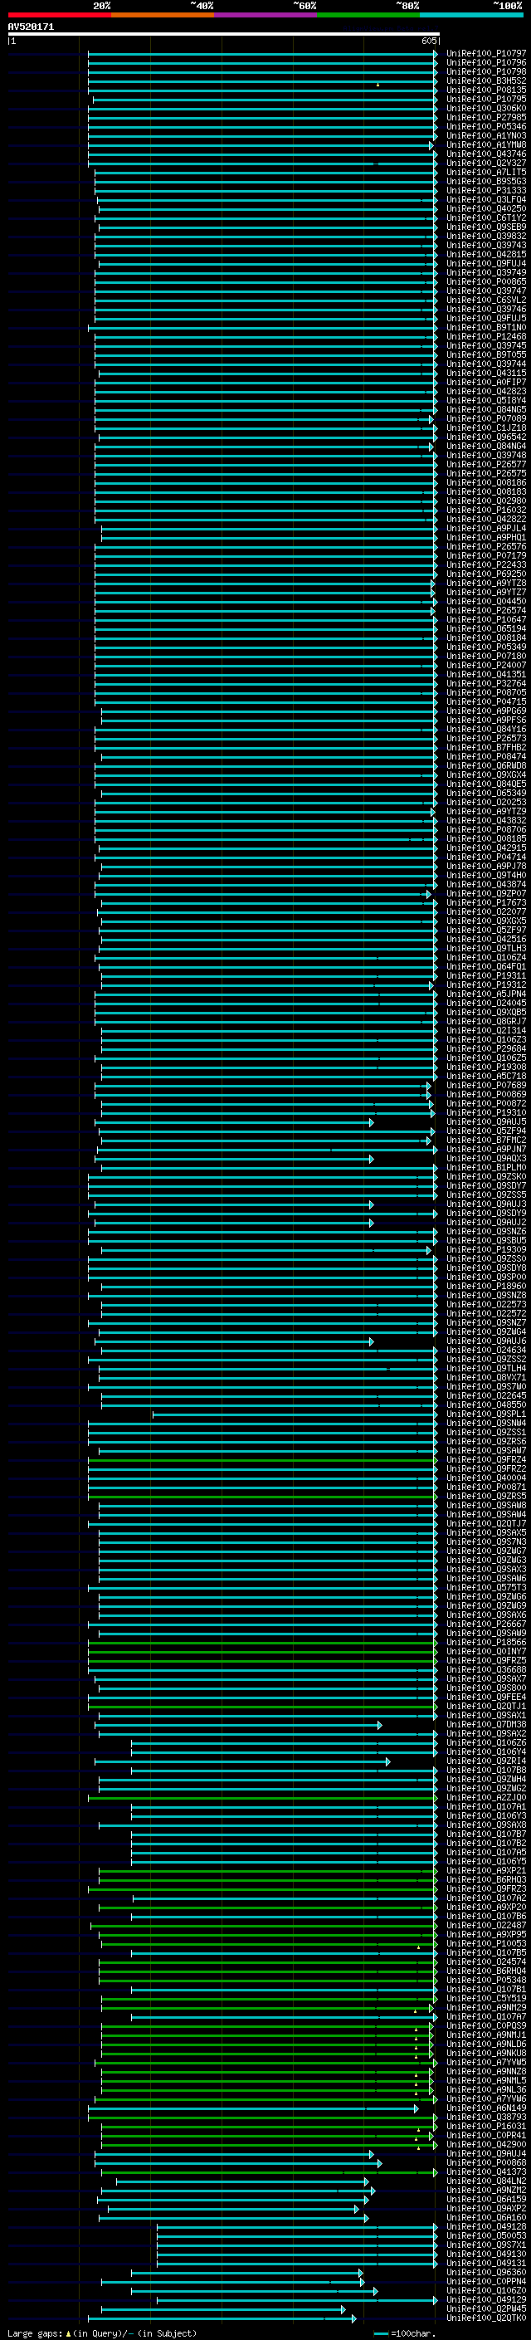Image resolution: width=531 pixels, height=2340 pixels.
Task: Select hit label UniRef100_C5Y519
Action: point(486,1999)
